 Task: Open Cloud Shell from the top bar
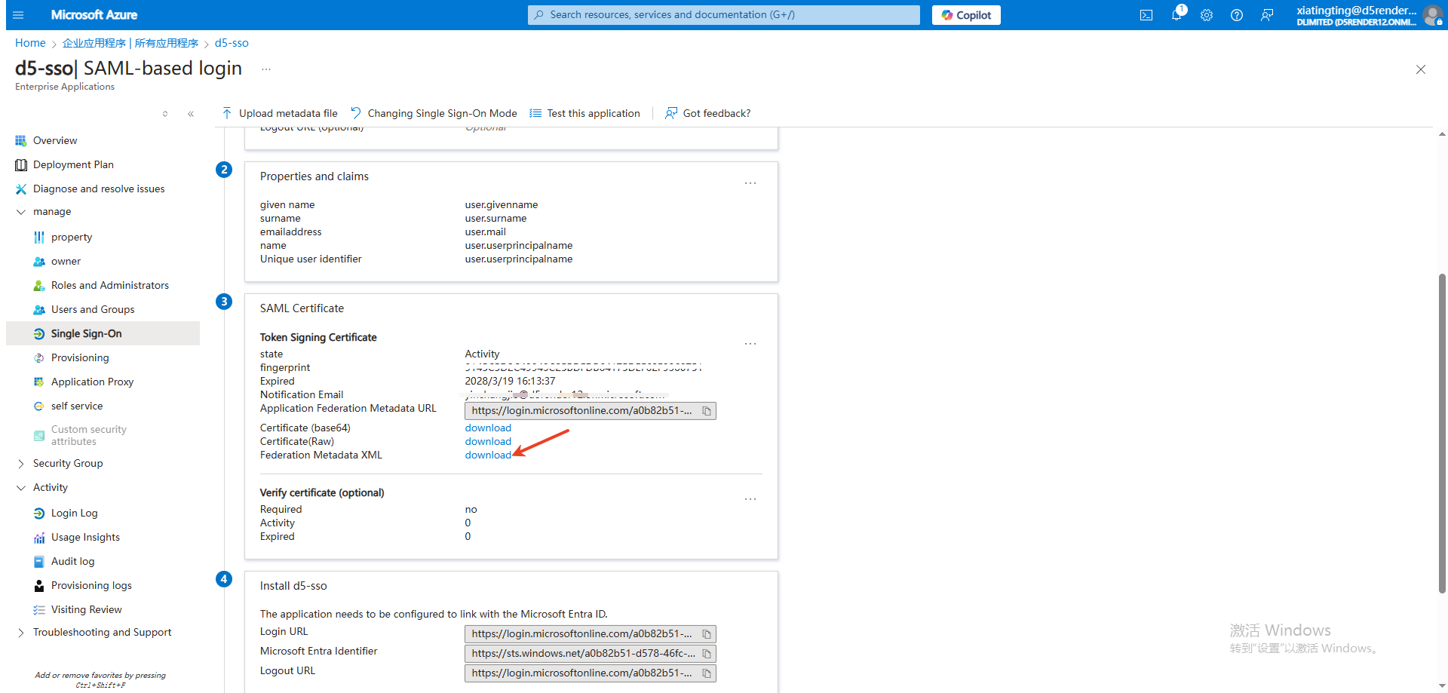pos(1146,15)
